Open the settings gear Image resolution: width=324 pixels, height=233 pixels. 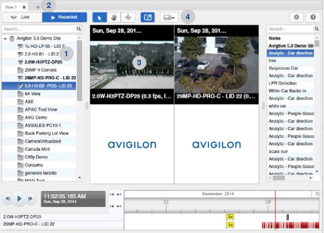tap(296, 17)
